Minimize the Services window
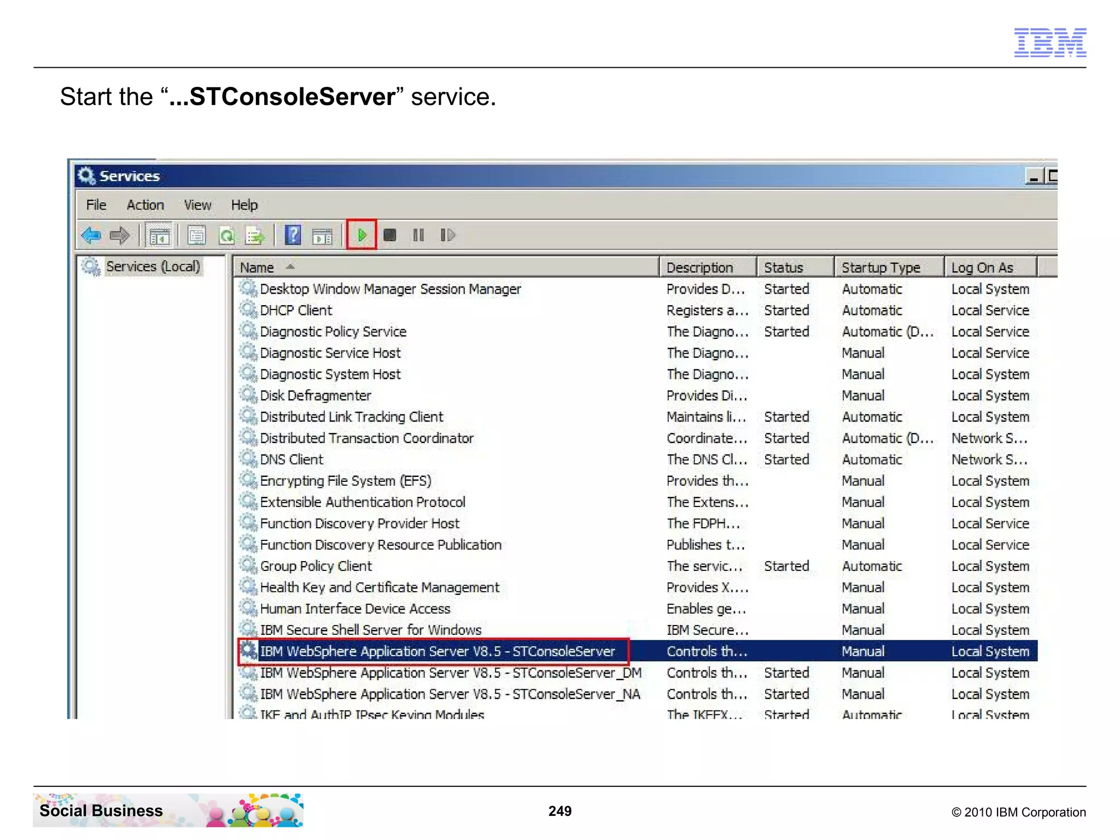 (1034, 176)
